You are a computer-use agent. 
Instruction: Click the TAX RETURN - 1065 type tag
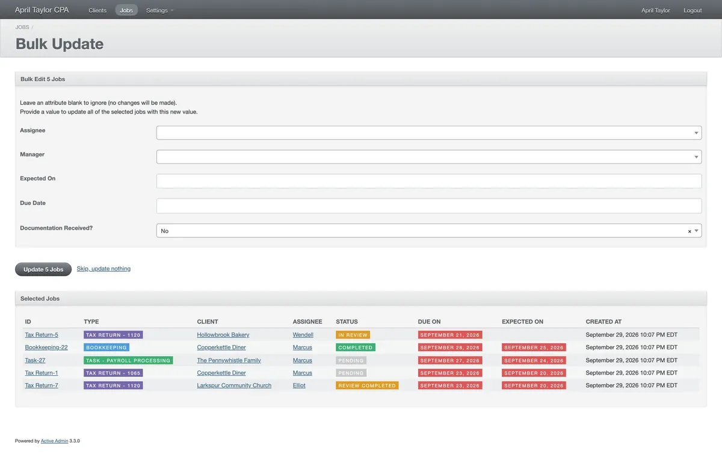pyautogui.click(x=113, y=373)
